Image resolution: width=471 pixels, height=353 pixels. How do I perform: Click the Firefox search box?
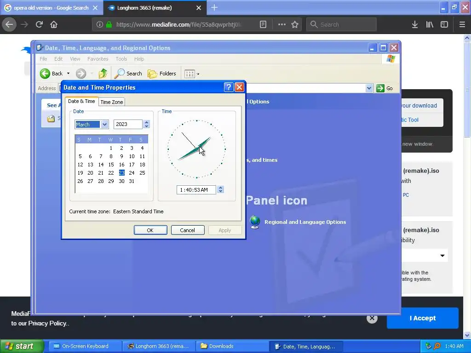(x=342, y=24)
